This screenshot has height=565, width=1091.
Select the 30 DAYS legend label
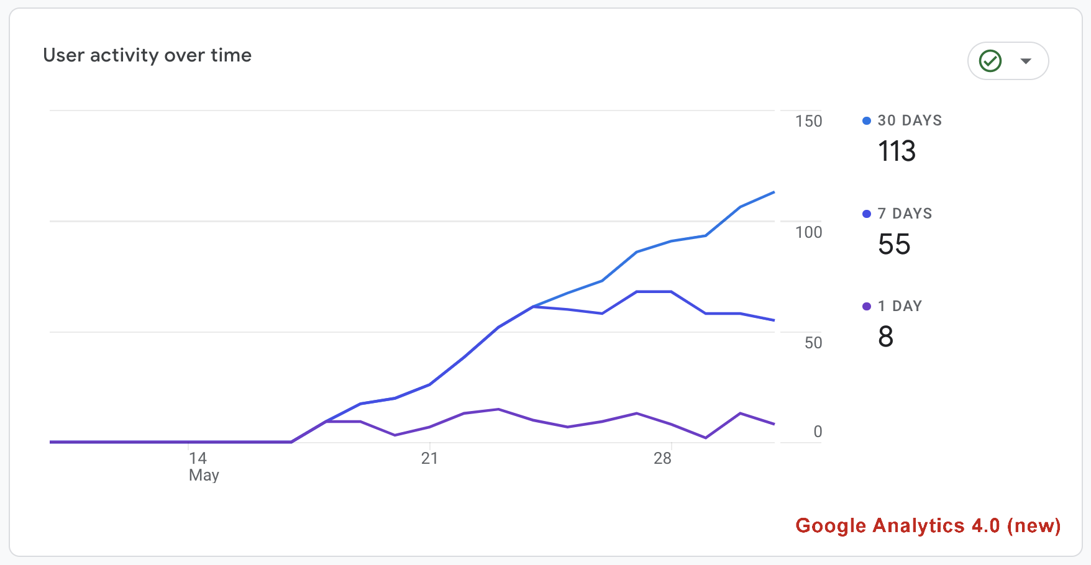click(910, 120)
